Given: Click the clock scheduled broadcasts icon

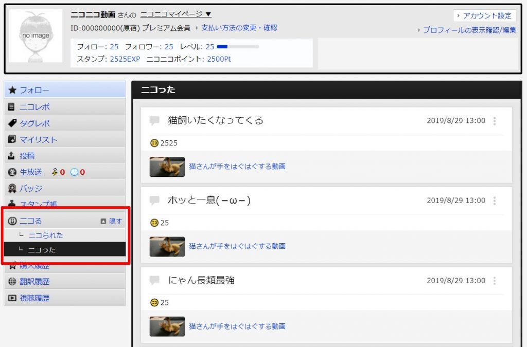Looking at the screenshot, I should pyautogui.click(x=74, y=172).
